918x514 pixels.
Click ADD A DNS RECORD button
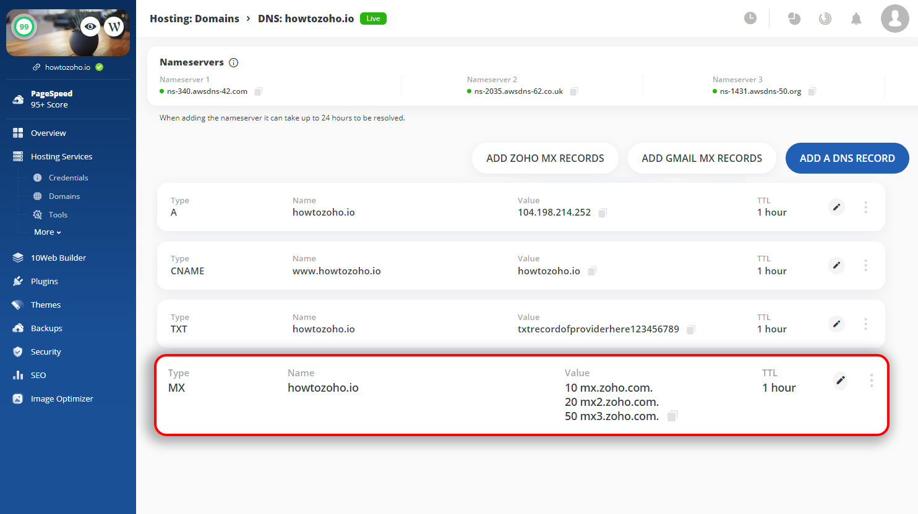pyautogui.click(x=847, y=158)
